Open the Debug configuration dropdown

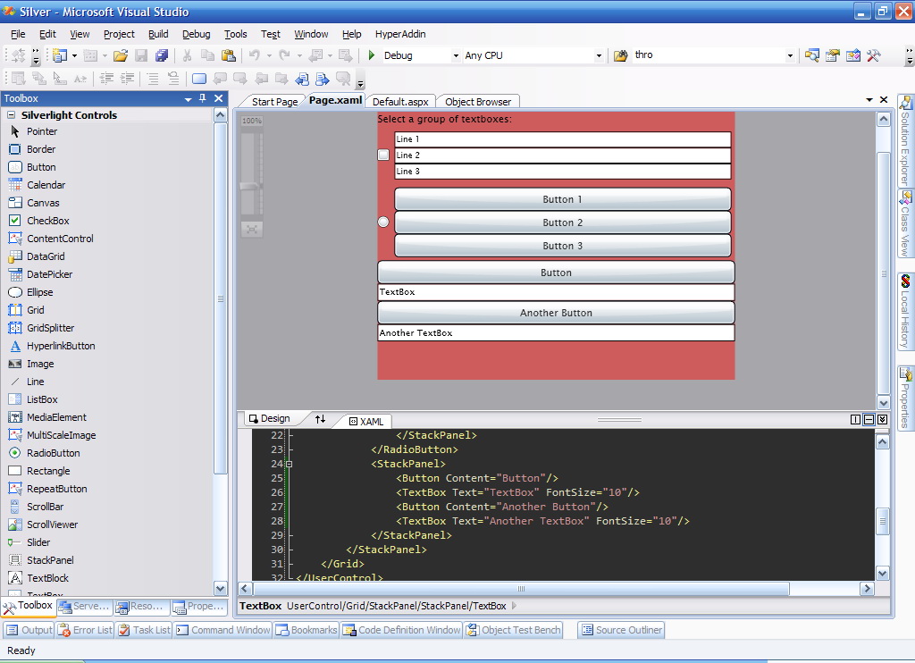(x=456, y=56)
